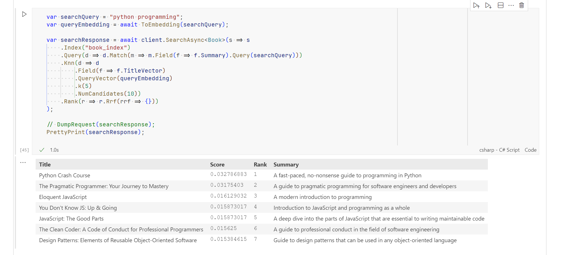This screenshot has height=255, width=562.
Task: Delete the cell with trash icon
Action: tap(522, 5)
